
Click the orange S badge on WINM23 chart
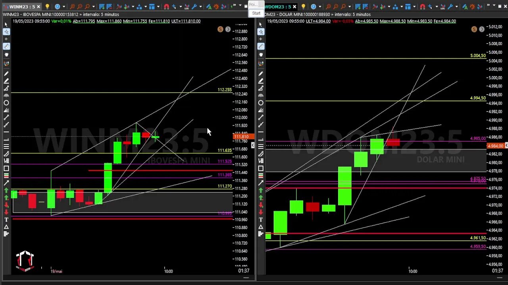pyautogui.click(x=220, y=29)
